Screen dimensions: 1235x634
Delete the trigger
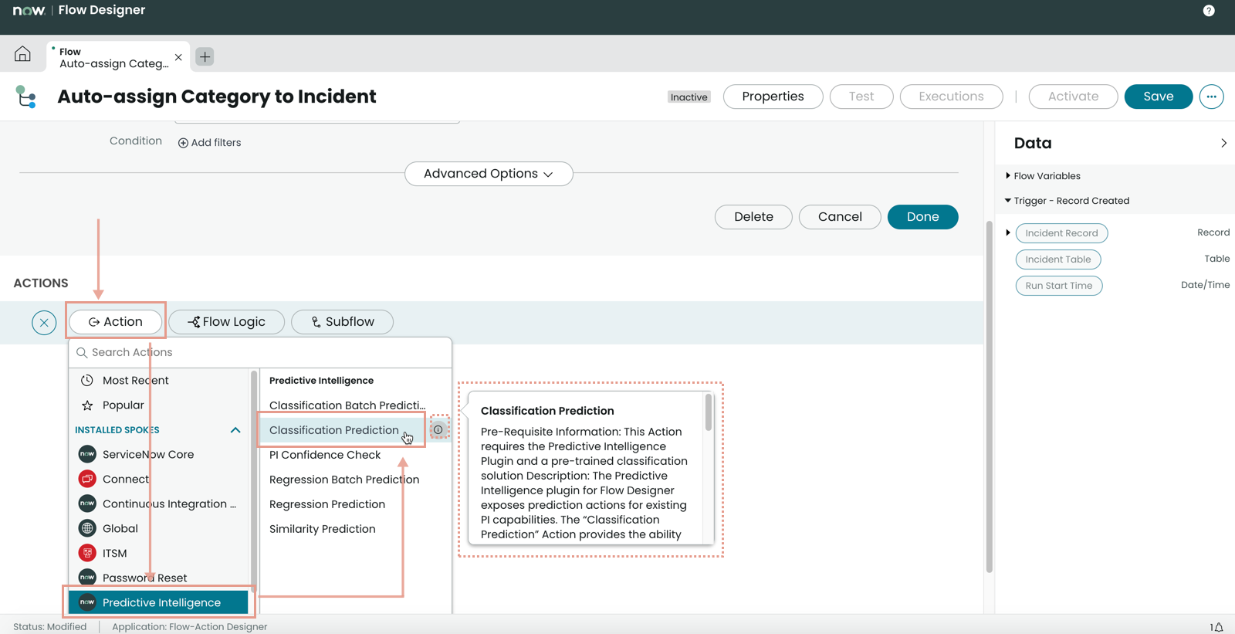pos(753,217)
